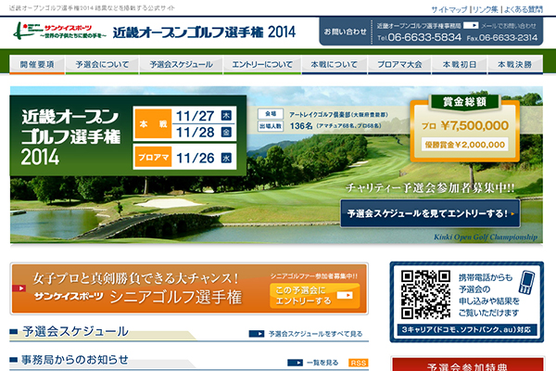Screen dimensions: 556x371
Task: Click the arrow icon beside 予選会スケジュールをすべて見る
Action: (257, 334)
